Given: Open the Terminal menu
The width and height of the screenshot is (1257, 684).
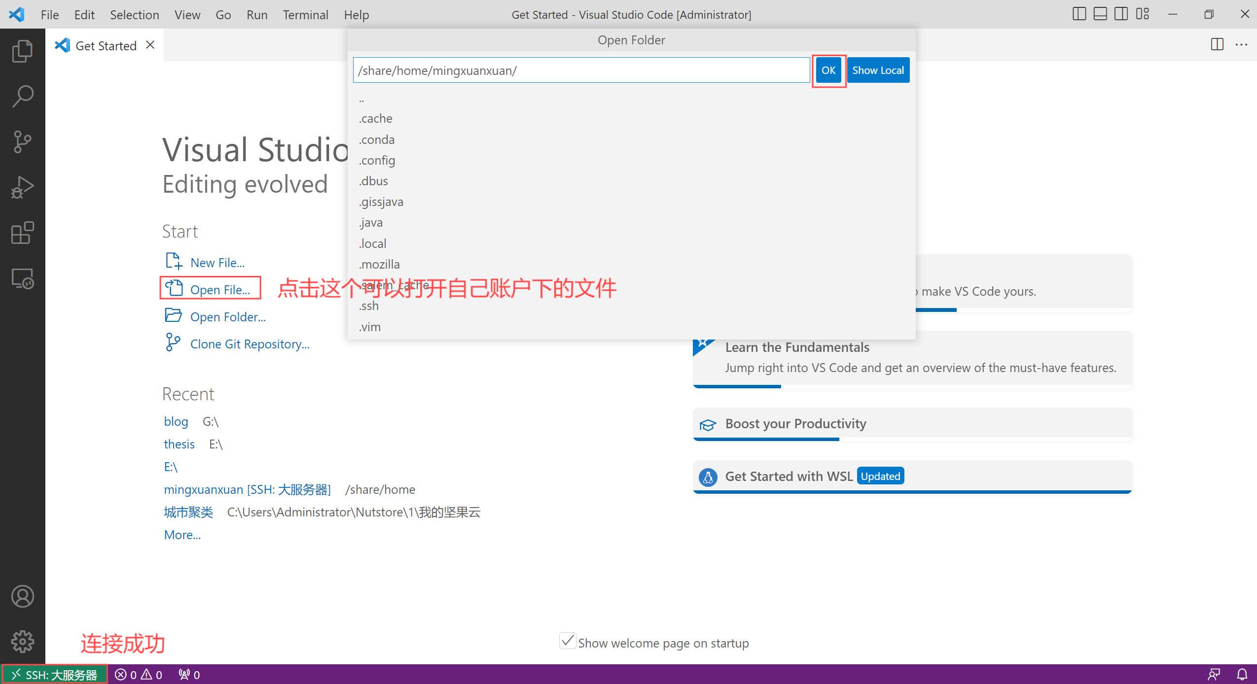Looking at the screenshot, I should pyautogui.click(x=305, y=15).
